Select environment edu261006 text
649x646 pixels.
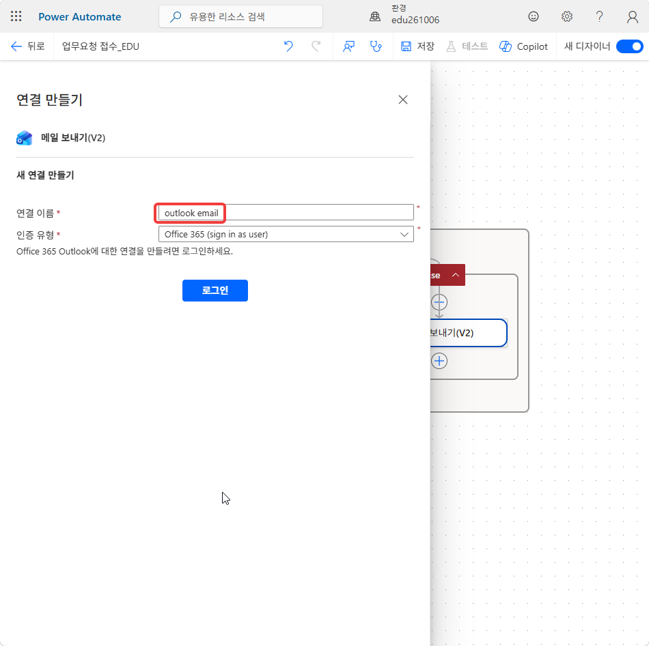tap(415, 20)
